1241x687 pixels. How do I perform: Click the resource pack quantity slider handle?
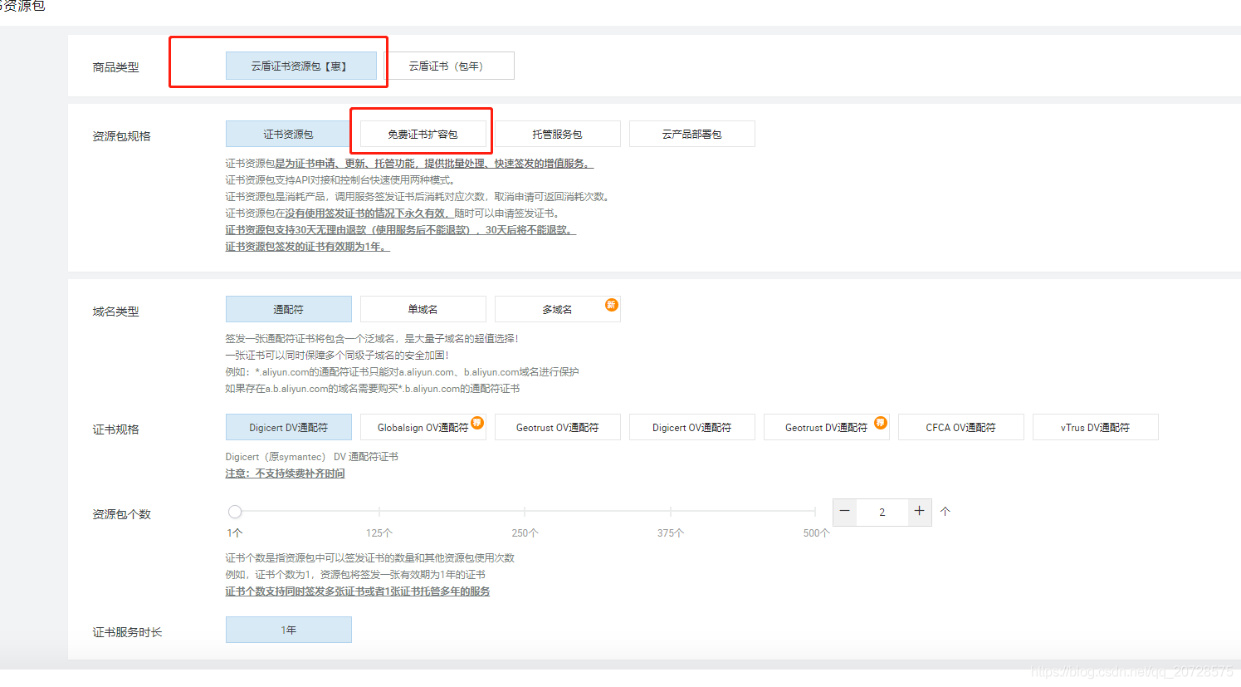(235, 512)
